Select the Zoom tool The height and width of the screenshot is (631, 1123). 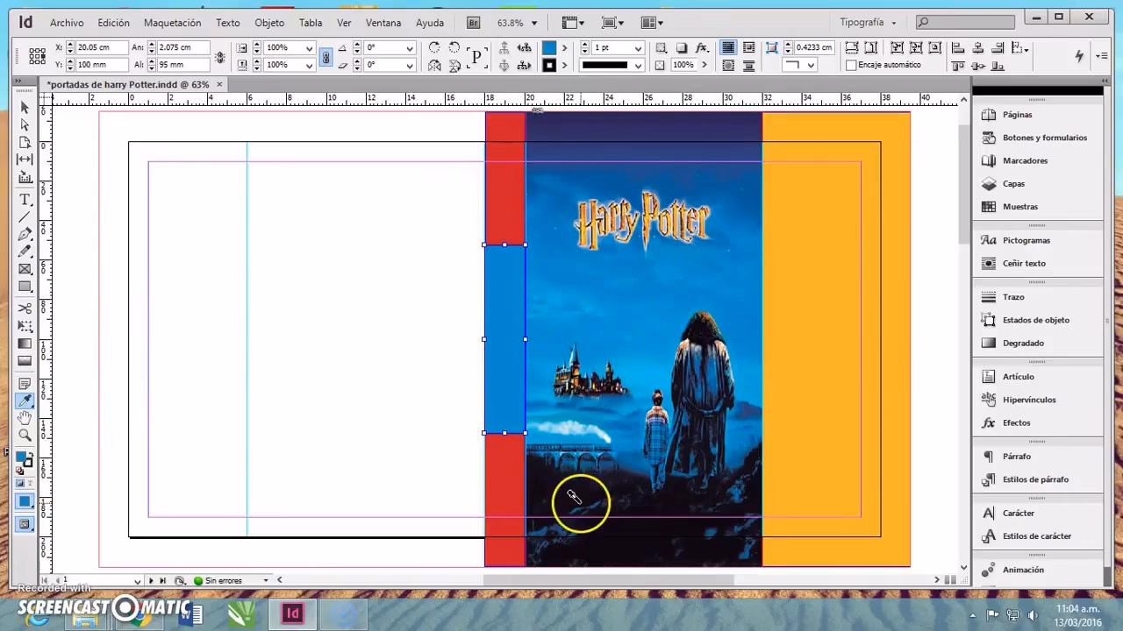(x=25, y=436)
